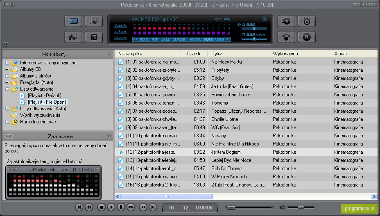The width and height of the screenshot is (380, 216).
Task: Sort by Album column header
Action: click(x=354, y=54)
